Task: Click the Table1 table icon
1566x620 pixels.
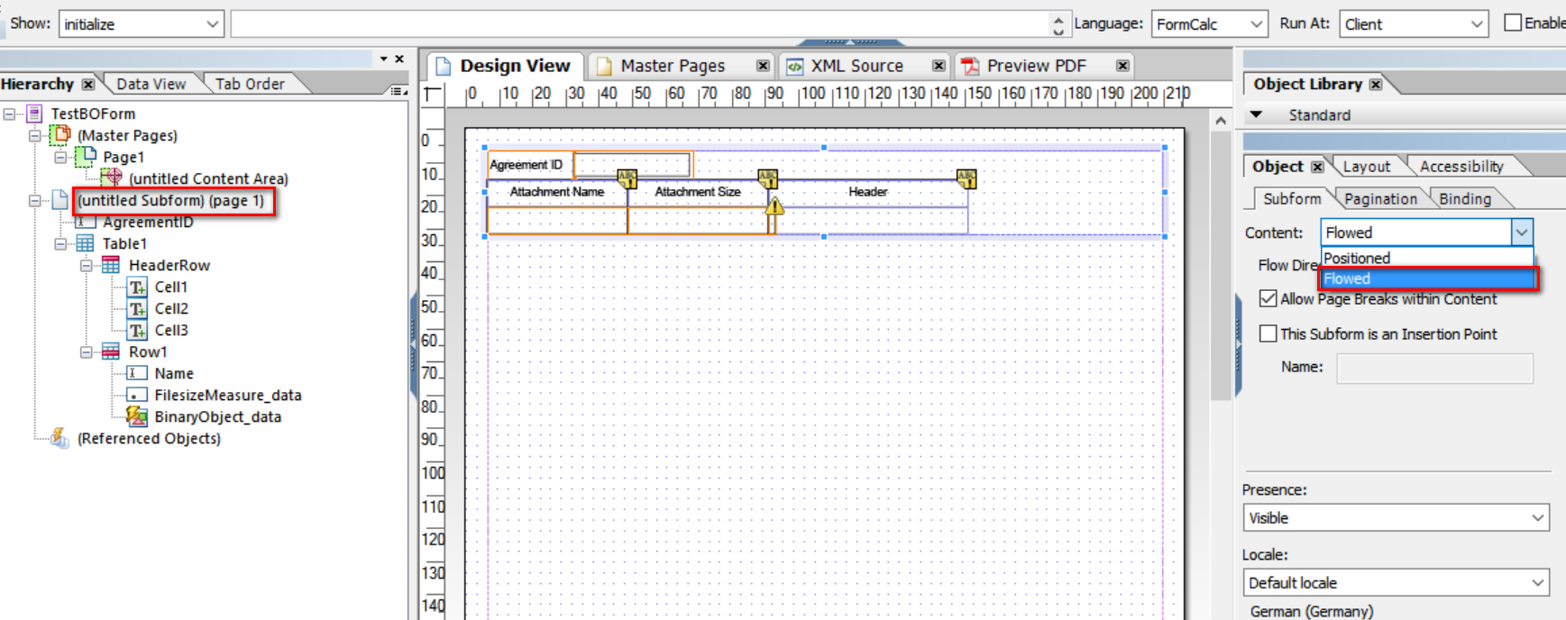Action: pyautogui.click(x=86, y=243)
